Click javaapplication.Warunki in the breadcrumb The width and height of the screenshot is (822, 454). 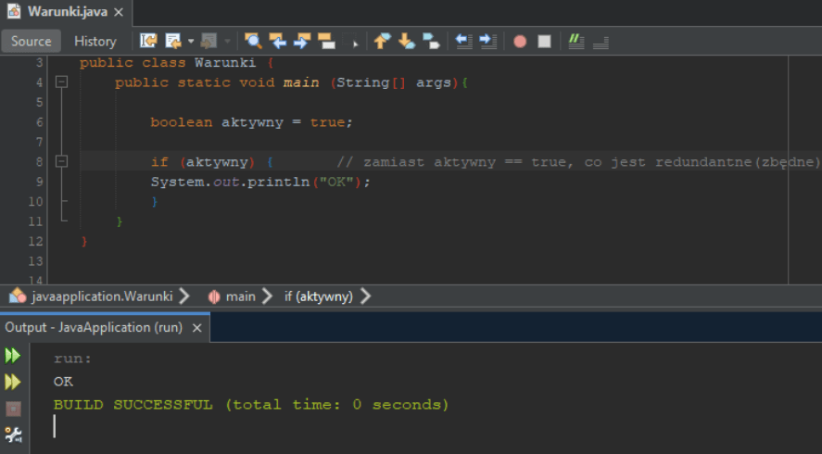point(101,296)
